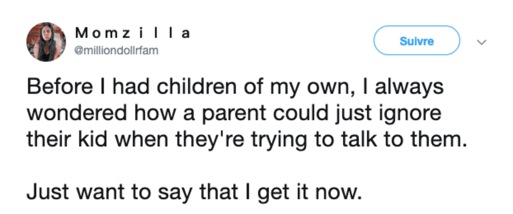Screen dimensions: 513x214
Task: Open the Momzilla profile avatar picture
Action: tap(46, 42)
